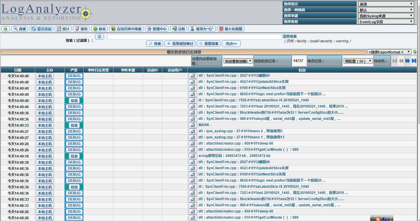Open the 救命 help menu

pyautogui.click(x=99, y=29)
